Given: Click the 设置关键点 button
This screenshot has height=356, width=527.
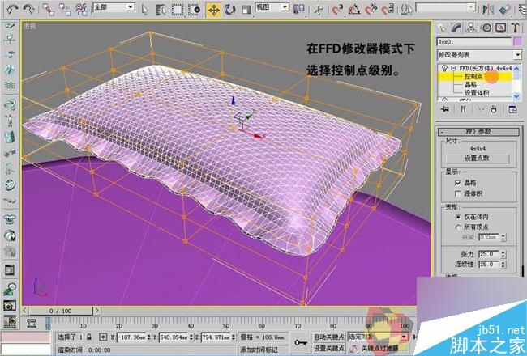Looking at the screenshot, I should pos(329,348).
